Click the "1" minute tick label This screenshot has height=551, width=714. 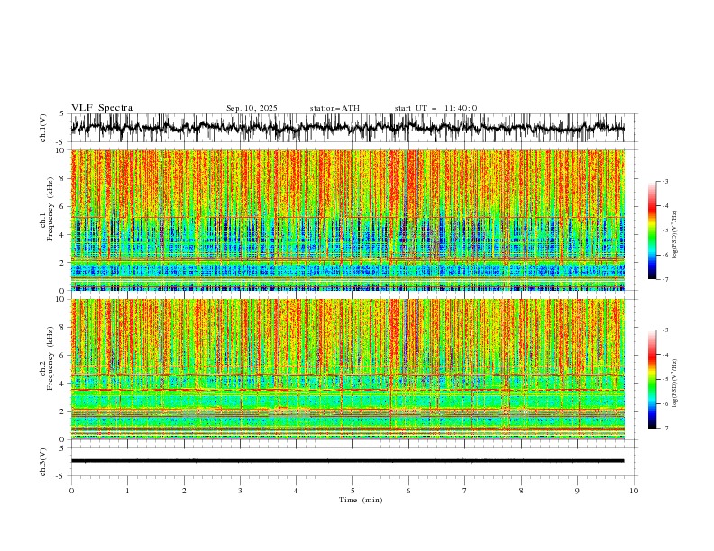(128, 491)
